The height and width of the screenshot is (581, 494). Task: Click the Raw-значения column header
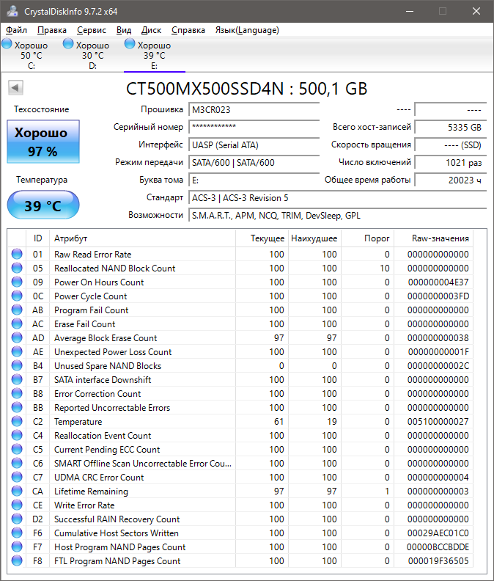(433, 238)
